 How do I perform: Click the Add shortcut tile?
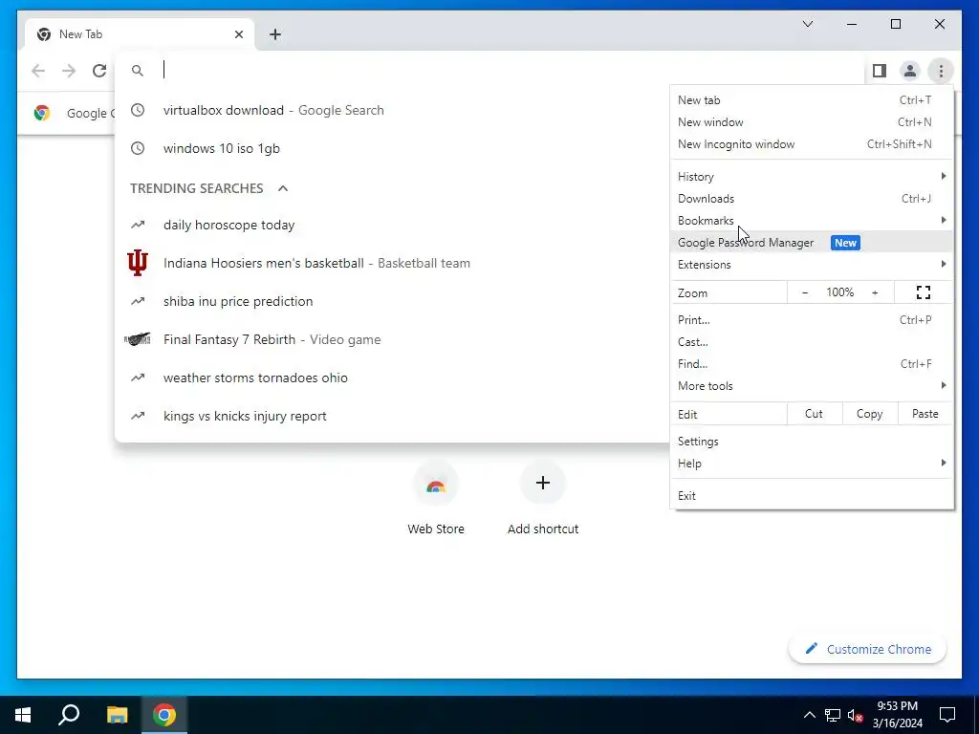(x=543, y=499)
